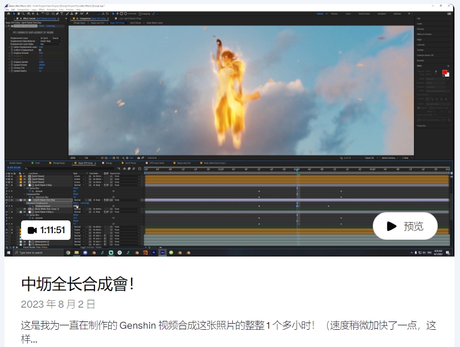Click the Paint panel menu icon
Screen dimensions: 460x347
click(448, 66)
